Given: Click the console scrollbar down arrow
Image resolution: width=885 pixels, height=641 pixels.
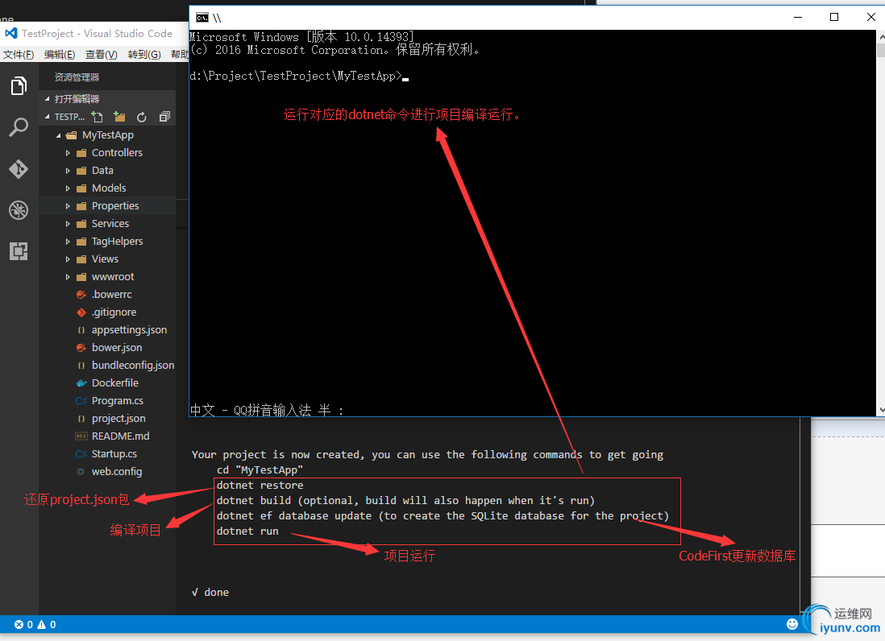Looking at the screenshot, I should 880,411.
